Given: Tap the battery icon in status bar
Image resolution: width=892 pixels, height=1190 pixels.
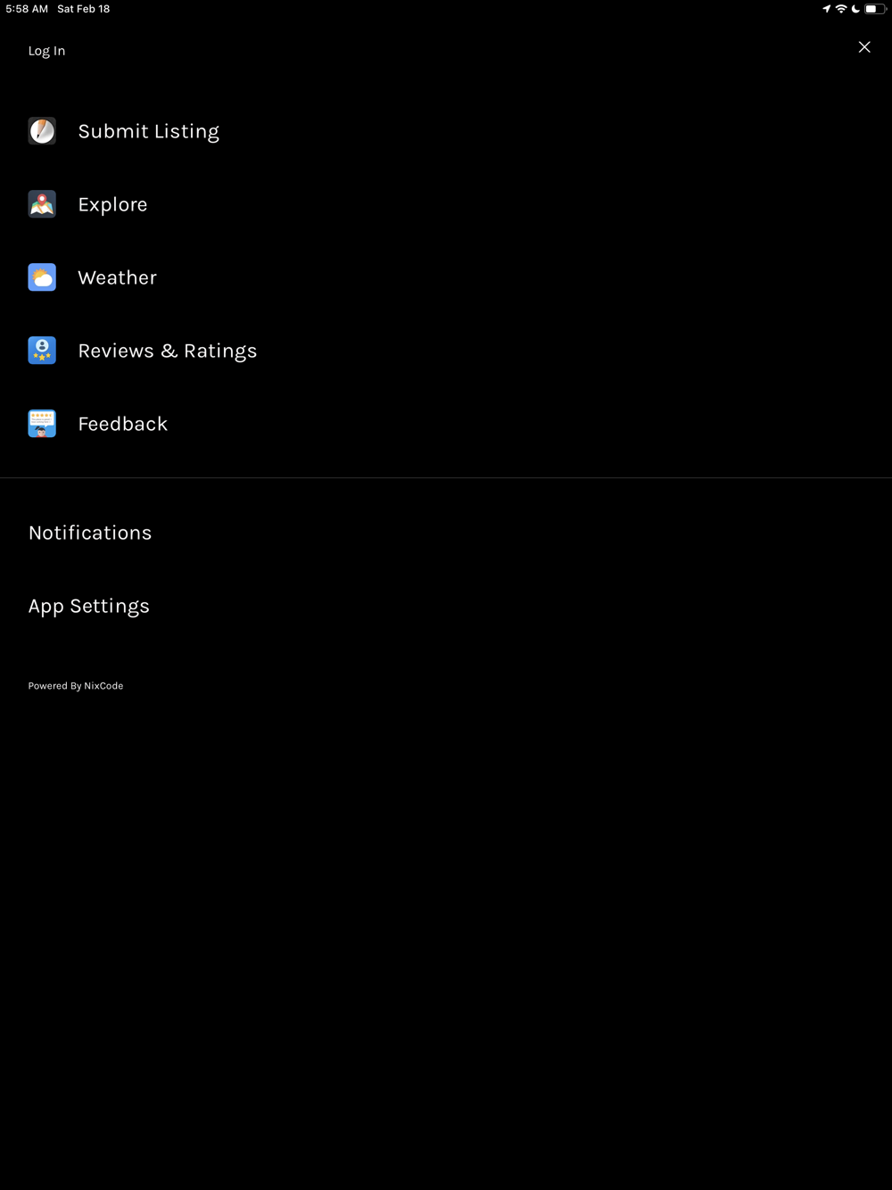Looking at the screenshot, I should click(874, 9).
